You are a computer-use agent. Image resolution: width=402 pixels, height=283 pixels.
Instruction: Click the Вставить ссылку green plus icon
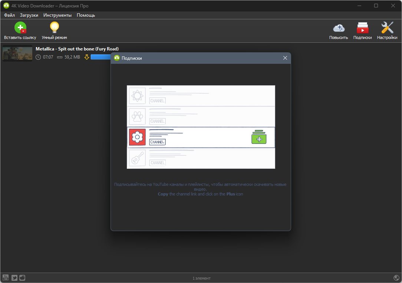pyautogui.click(x=20, y=28)
